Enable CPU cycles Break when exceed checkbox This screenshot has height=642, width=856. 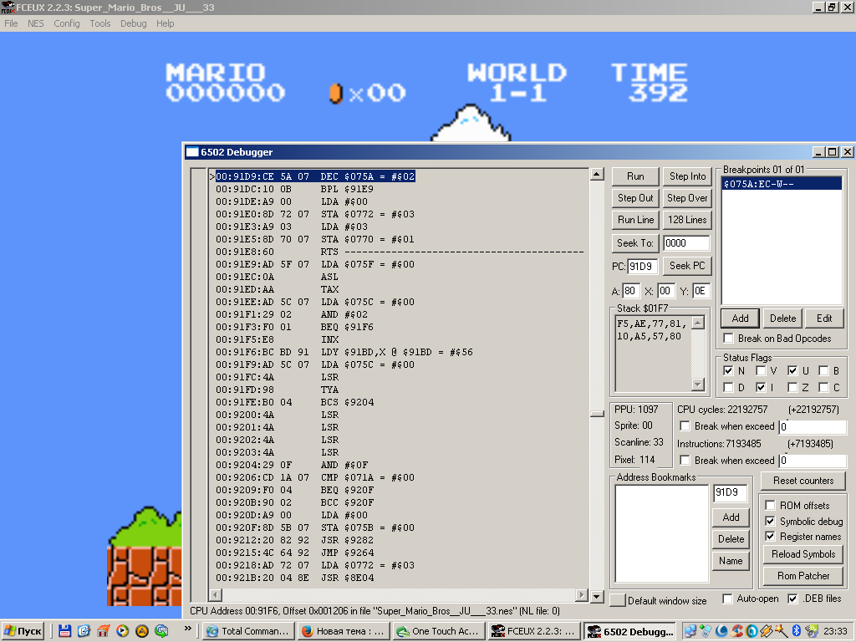point(685,425)
